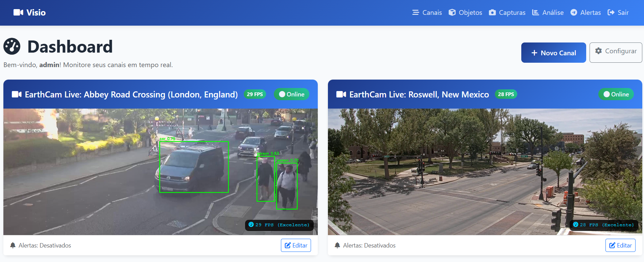Image resolution: width=644 pixels, height=262 pixels.
Task: Click the Visio brand name
Action: pyautogui.click(x=36, y=12)
